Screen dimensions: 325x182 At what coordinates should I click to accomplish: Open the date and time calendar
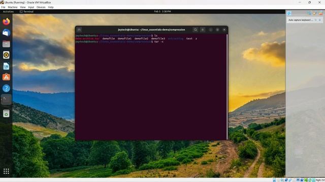(x=162, y=12)
